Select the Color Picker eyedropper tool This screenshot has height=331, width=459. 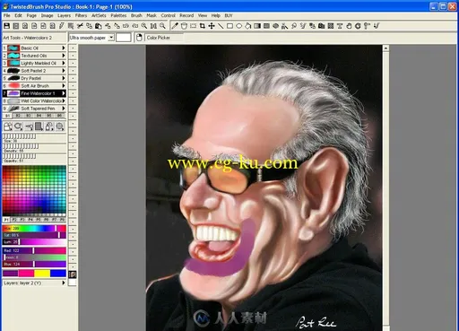point(175,26)
